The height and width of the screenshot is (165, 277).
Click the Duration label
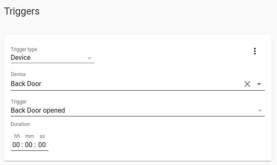point(20,124)
